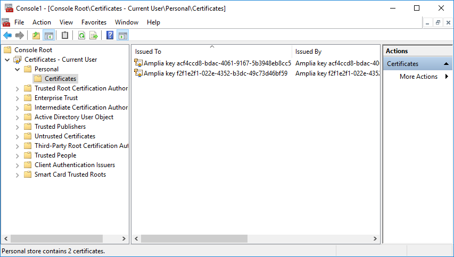
Task: Click the Client Authentication Issuers folder icon
Action: point(28,164)
